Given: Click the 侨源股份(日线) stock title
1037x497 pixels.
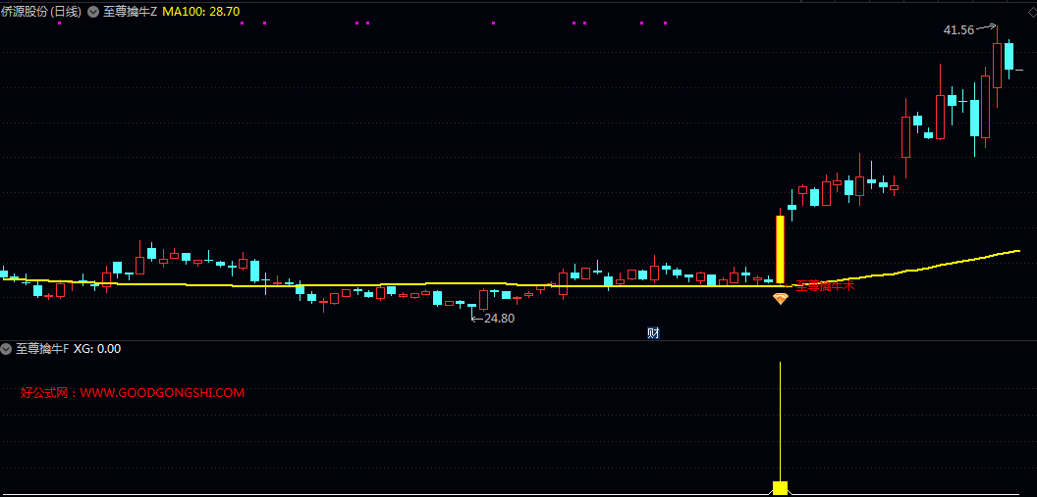Looking at the screenshot, I should [x=42, y=11].
